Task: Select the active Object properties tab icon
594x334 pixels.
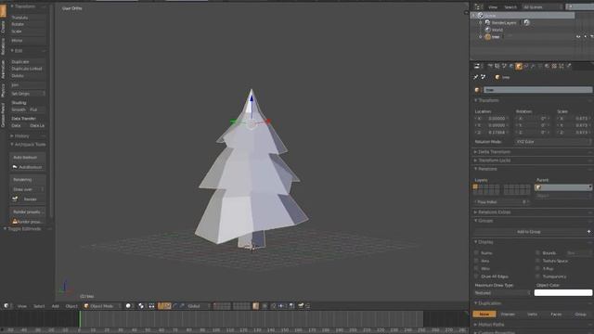Action: (519, 66)
